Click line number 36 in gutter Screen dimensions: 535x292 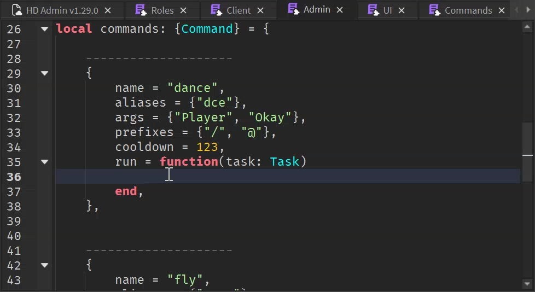[x=14, y=177]
